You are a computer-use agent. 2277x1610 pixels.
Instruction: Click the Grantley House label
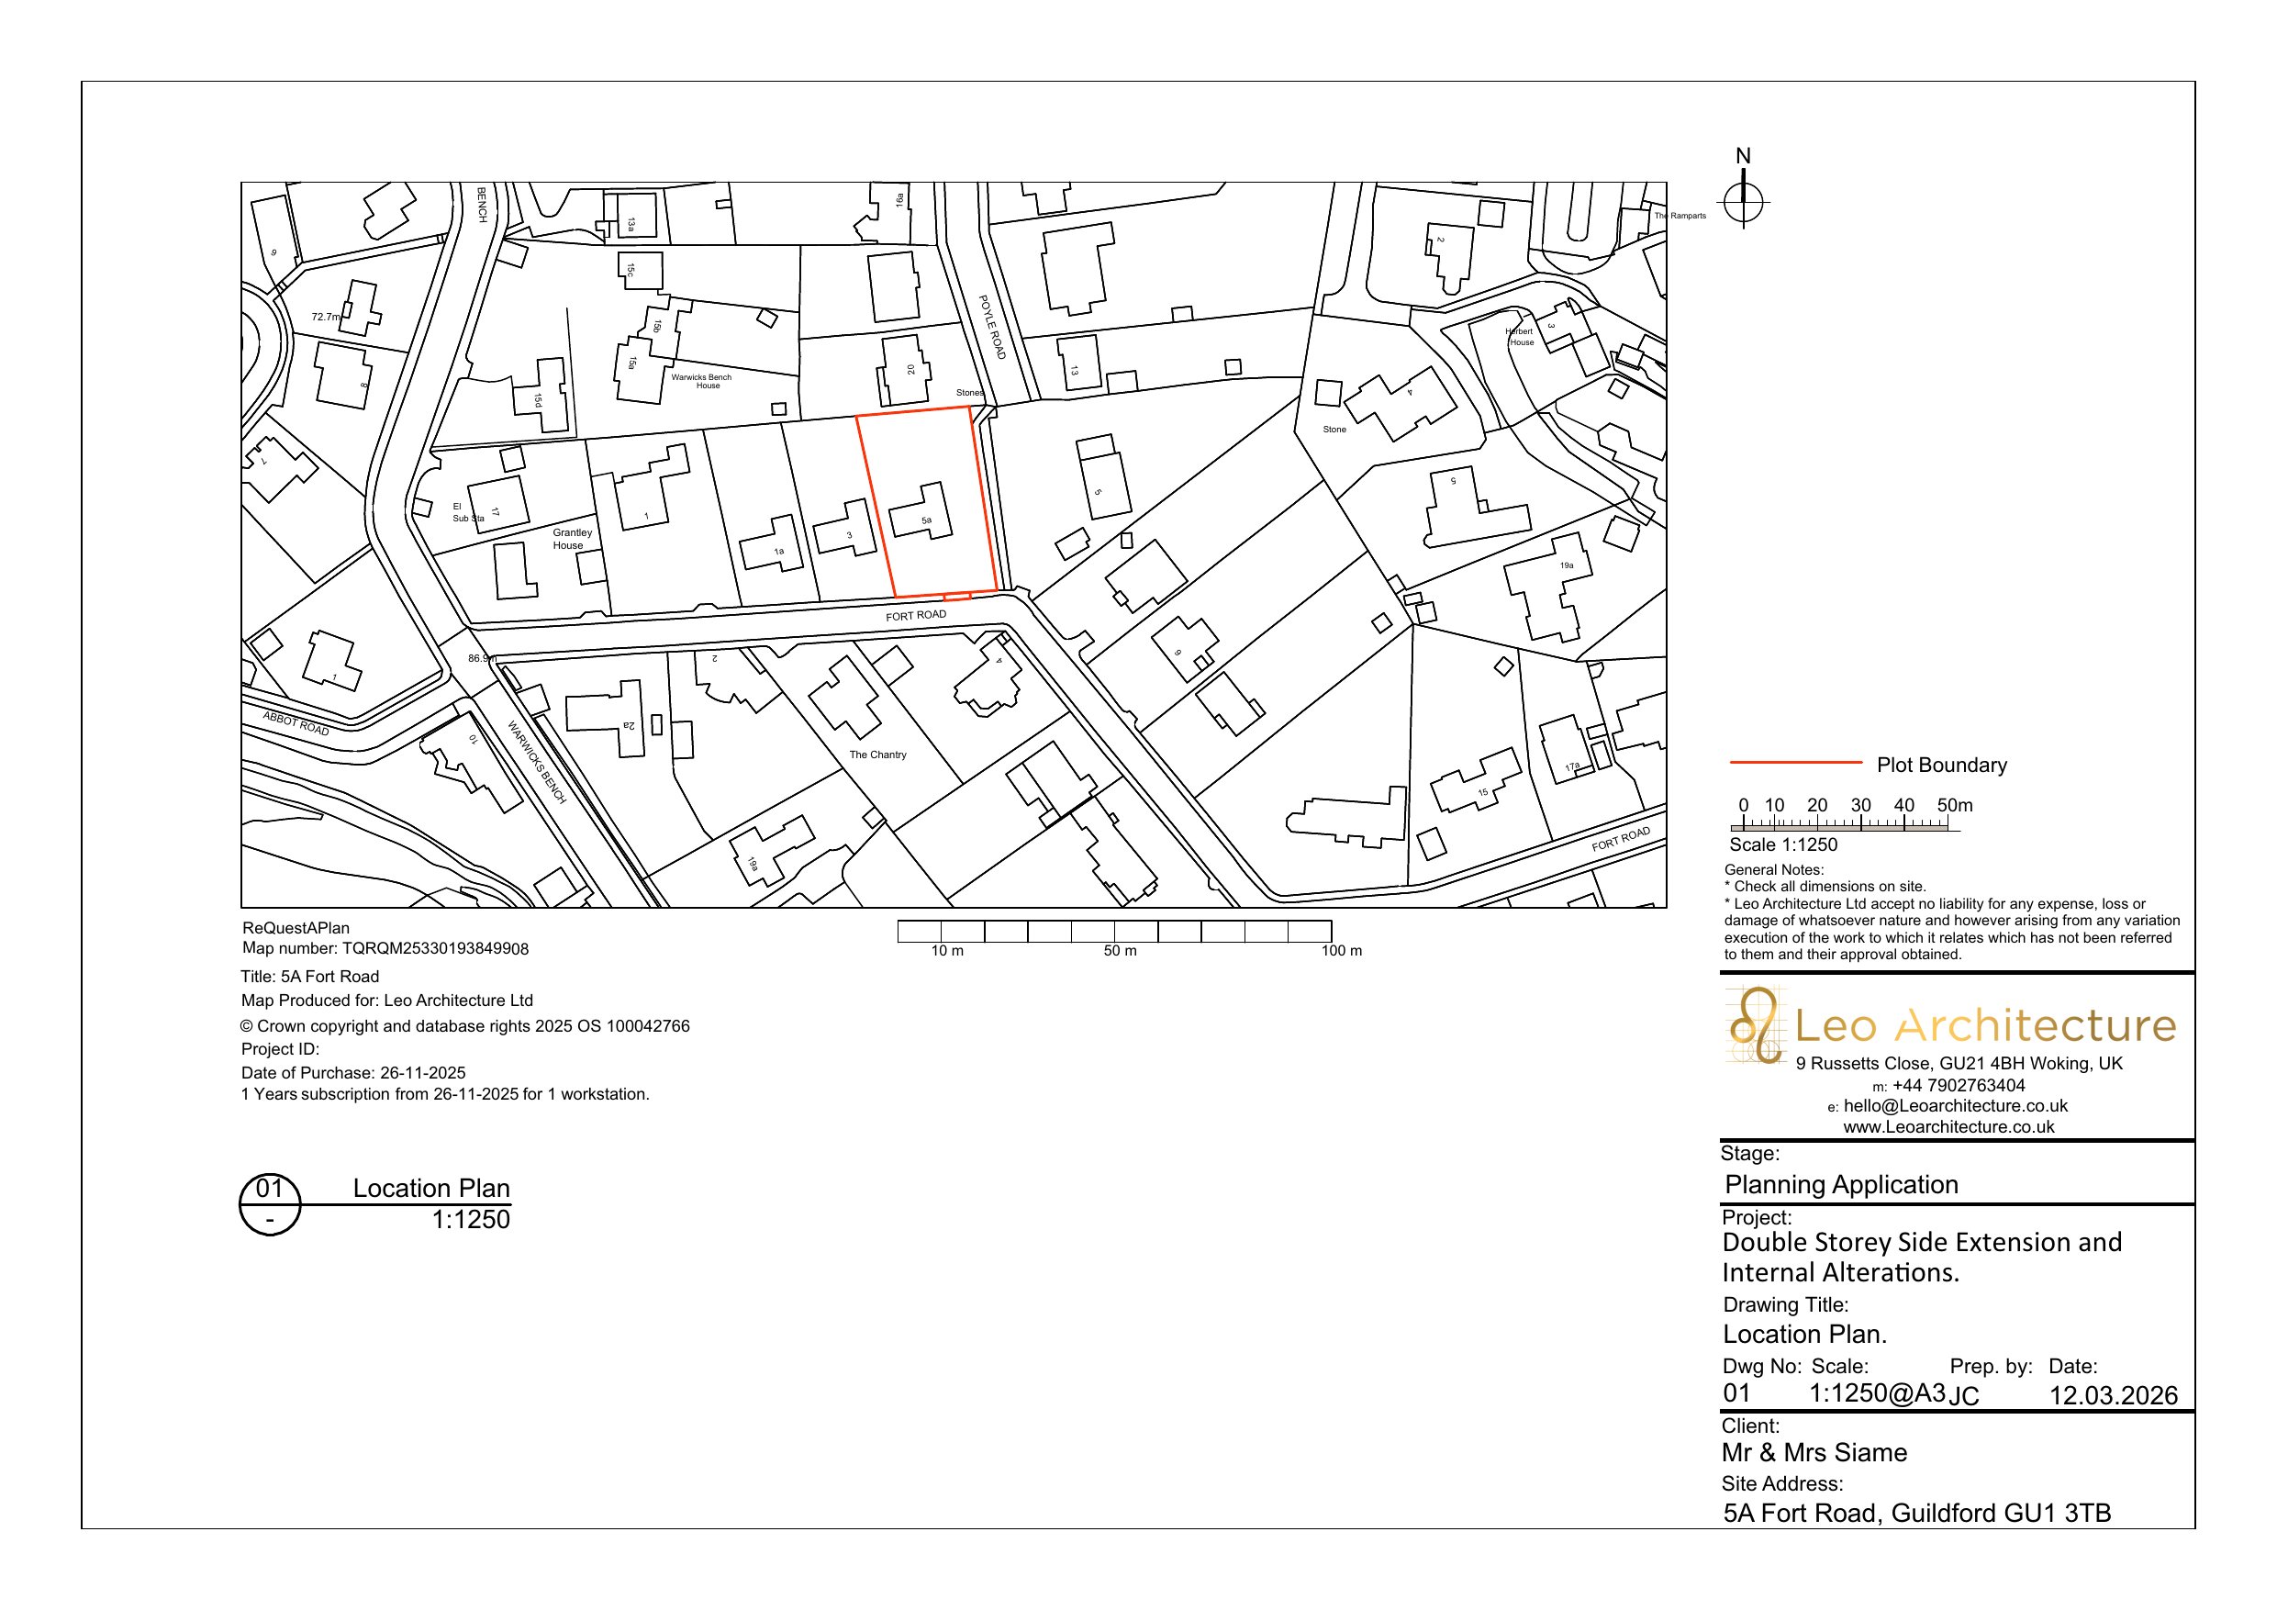pyautogui.click(x=571, y=539)
